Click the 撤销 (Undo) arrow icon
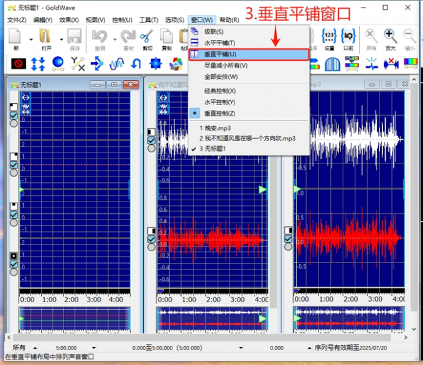This screenshot has width=423, height=365. pyautogui.click(x=100, y=37)
